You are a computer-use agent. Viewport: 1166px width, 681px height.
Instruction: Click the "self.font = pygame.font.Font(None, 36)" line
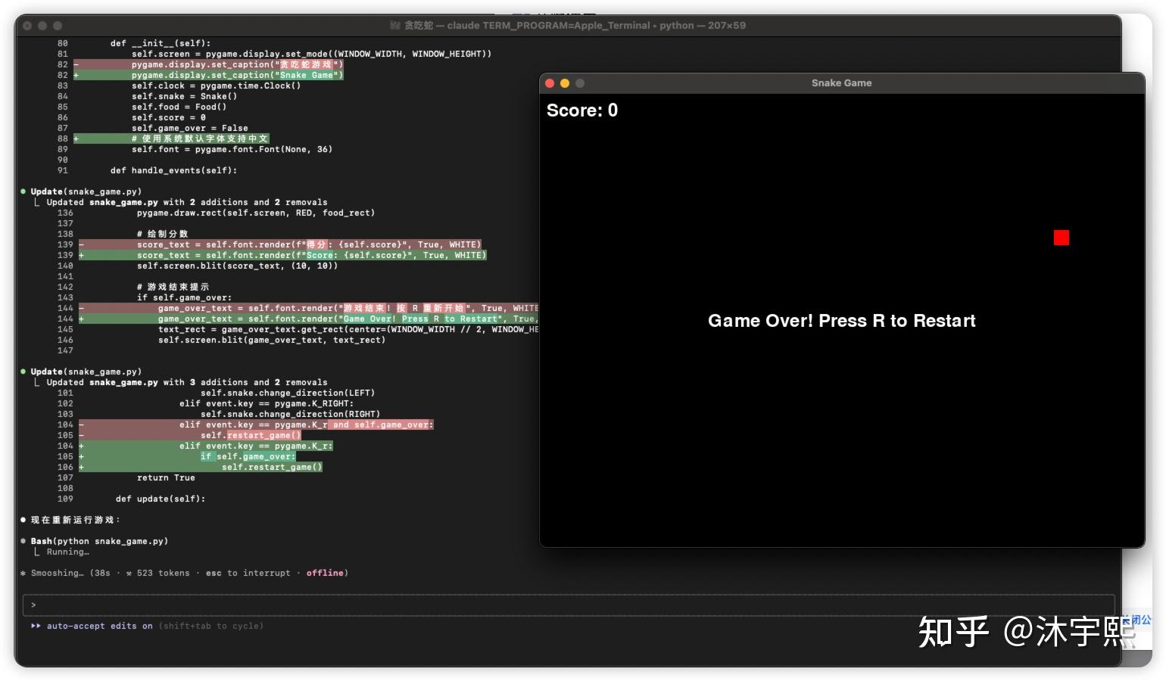tap(232, 149)
